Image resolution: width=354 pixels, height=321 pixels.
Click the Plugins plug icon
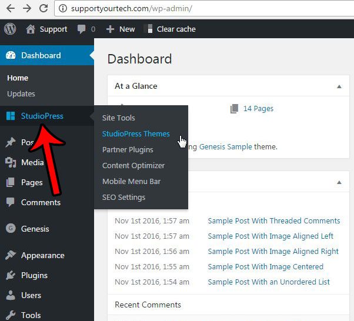[x=11, y=275]
